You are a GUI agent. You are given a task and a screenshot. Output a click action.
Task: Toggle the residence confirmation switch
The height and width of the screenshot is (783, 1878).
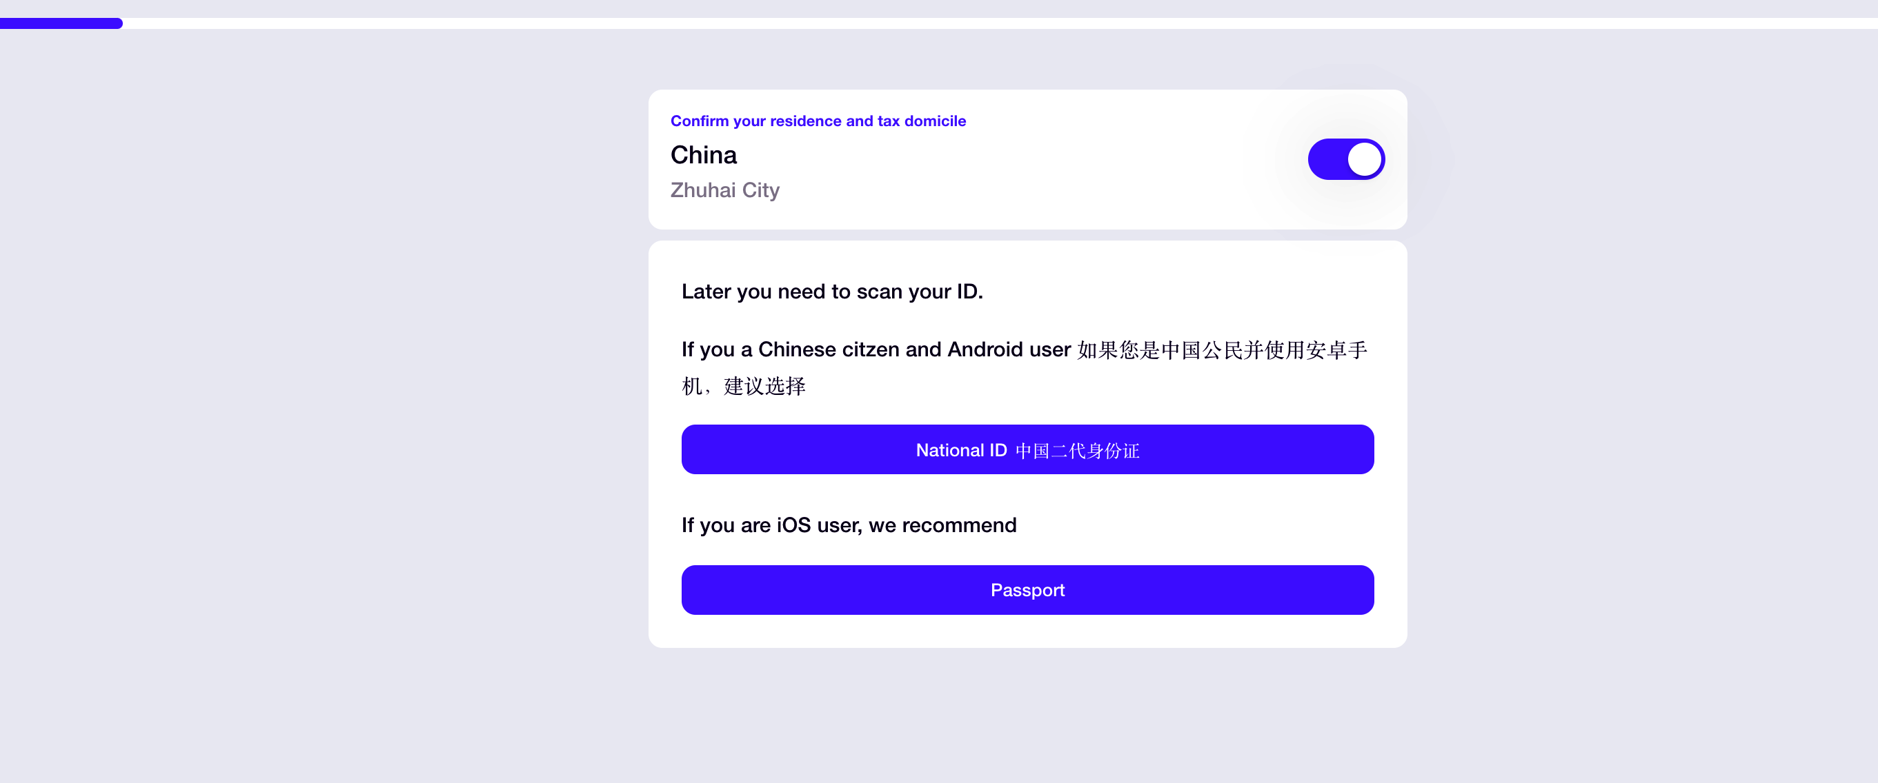(x=1345, y=159)
